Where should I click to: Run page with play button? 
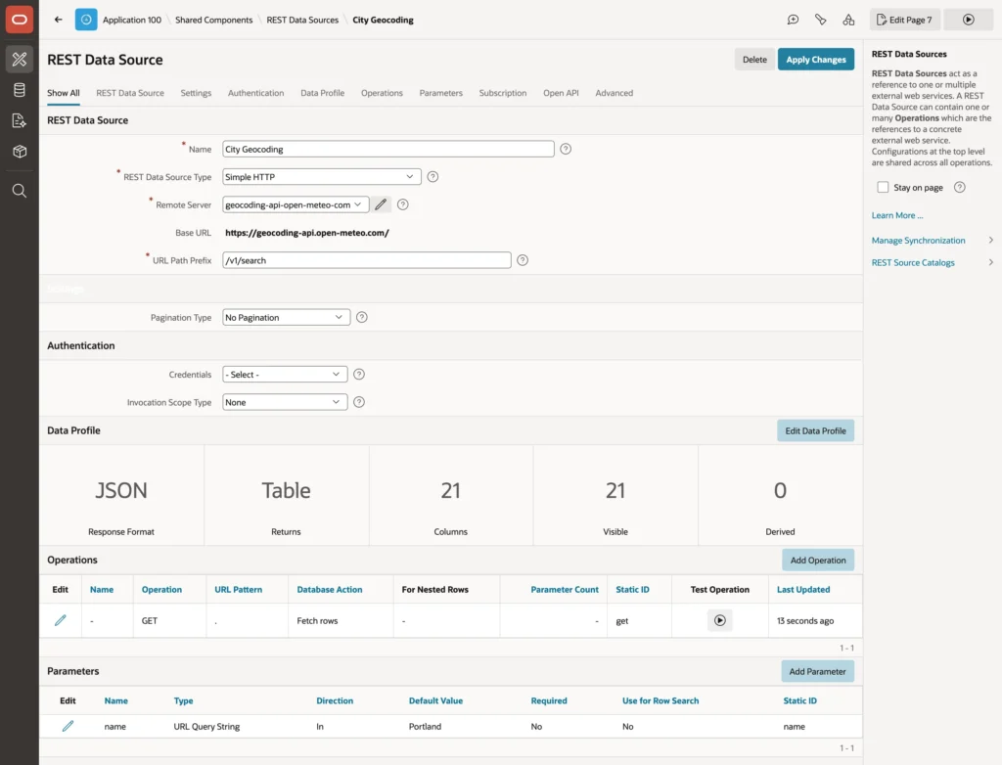click(x=968, y=20)
